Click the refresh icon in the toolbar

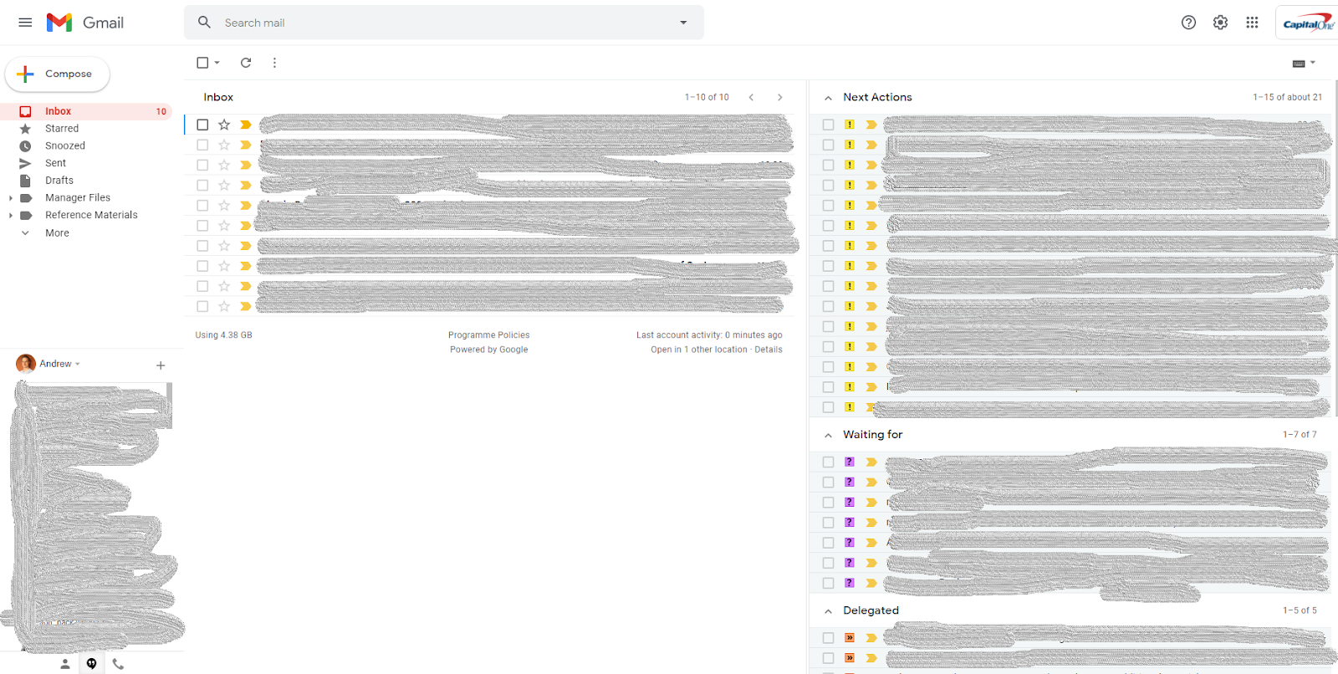point(246,63)
